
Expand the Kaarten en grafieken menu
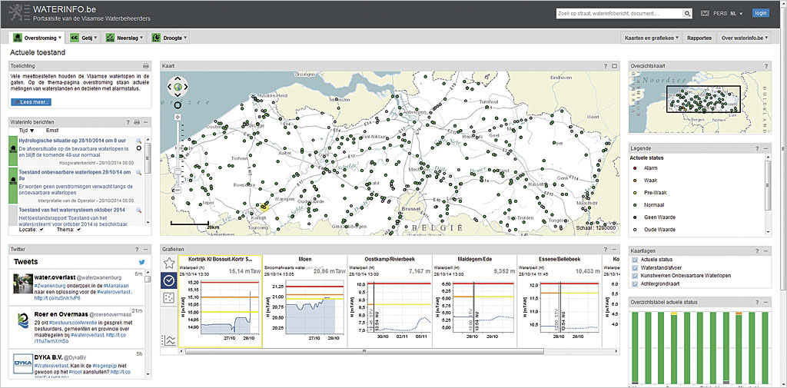(650, 38)
